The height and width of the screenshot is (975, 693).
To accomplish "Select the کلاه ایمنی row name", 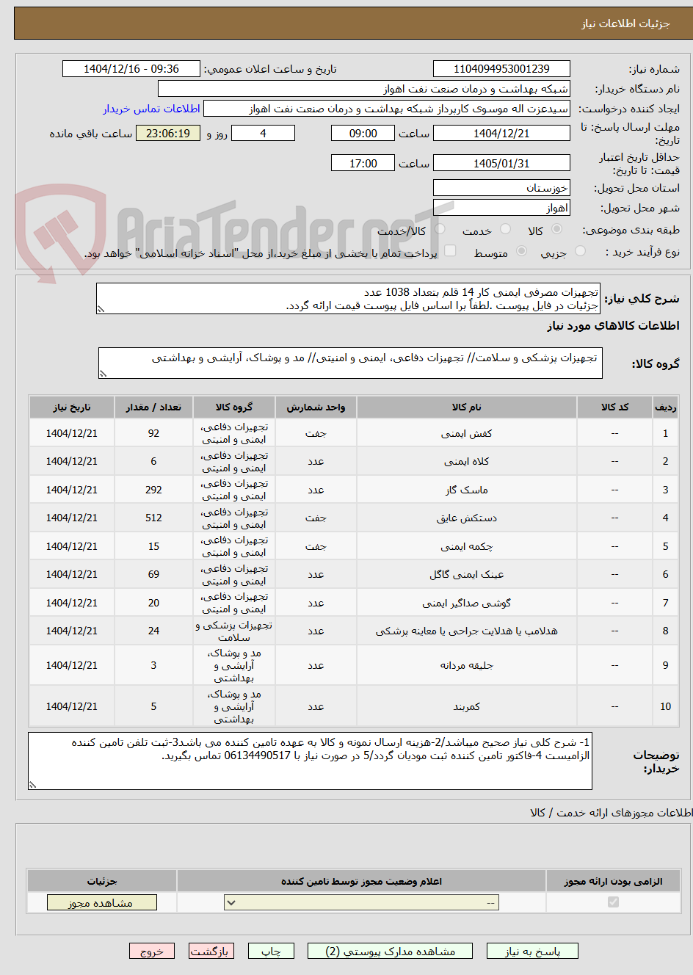I will pyautogui.click(x=466, y=461).
